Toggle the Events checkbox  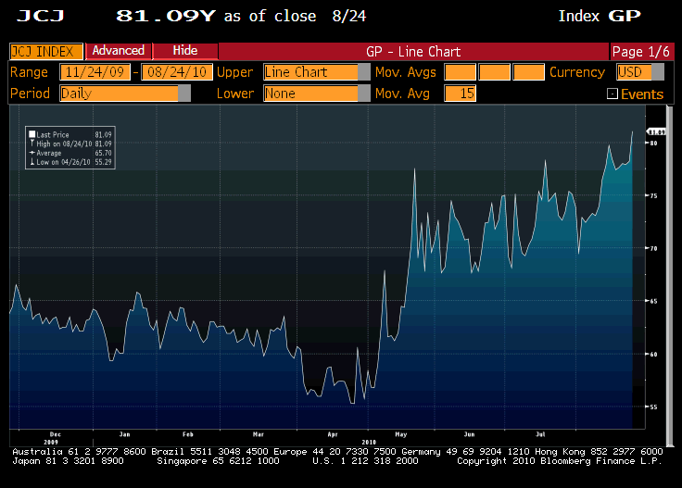pyautogui.click(x=612, y=94)
